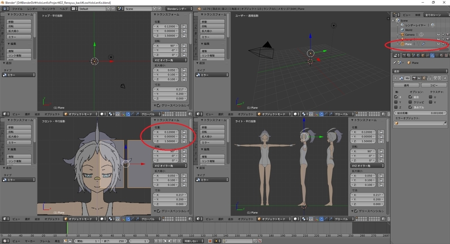Open the Timeline editor type selector
Image resolution: width=450 pixels, height=244 pixels.
[x=5, y=241]
